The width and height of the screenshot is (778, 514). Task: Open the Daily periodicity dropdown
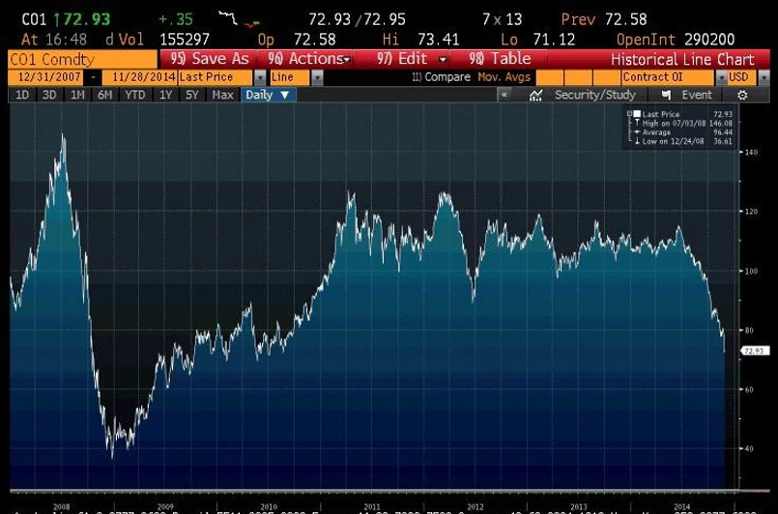click(x=268, y=95)
